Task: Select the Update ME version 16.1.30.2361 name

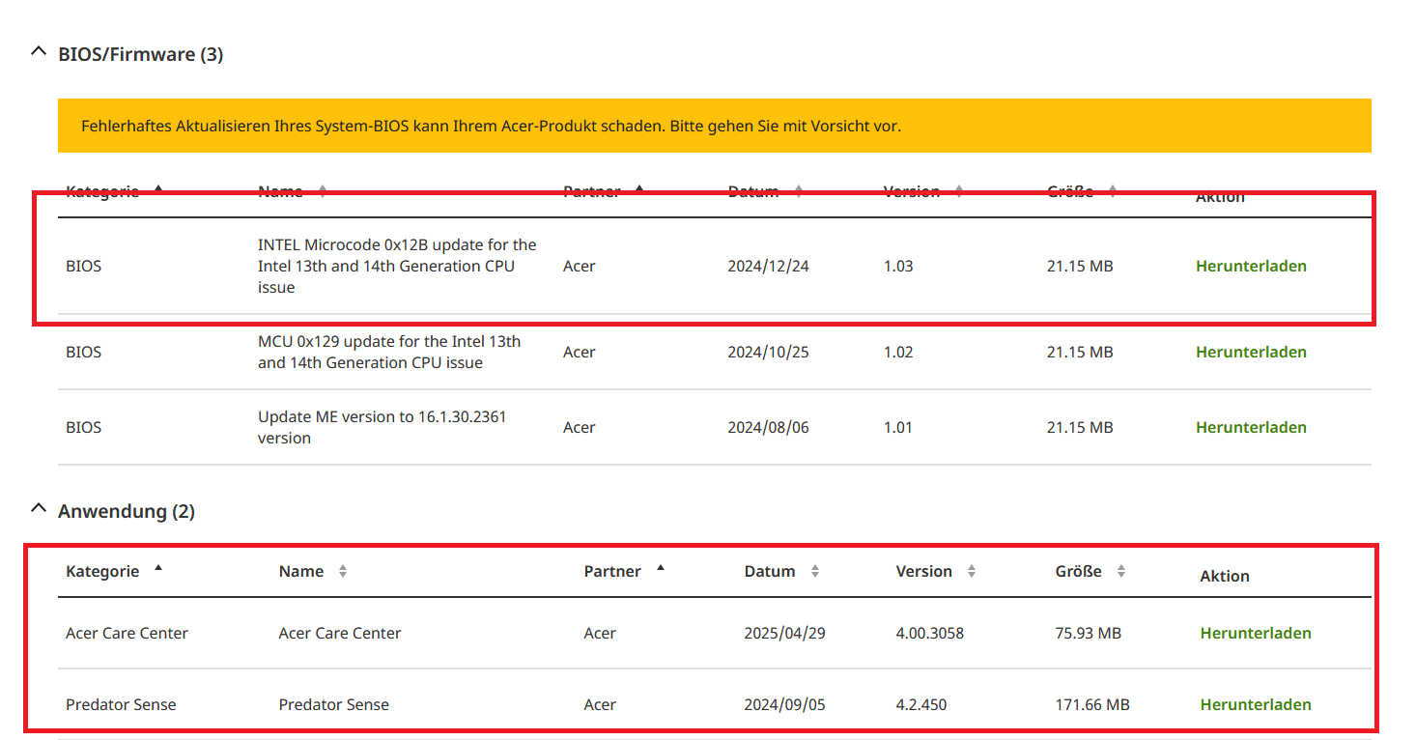Action: click(x=382, y=427)
